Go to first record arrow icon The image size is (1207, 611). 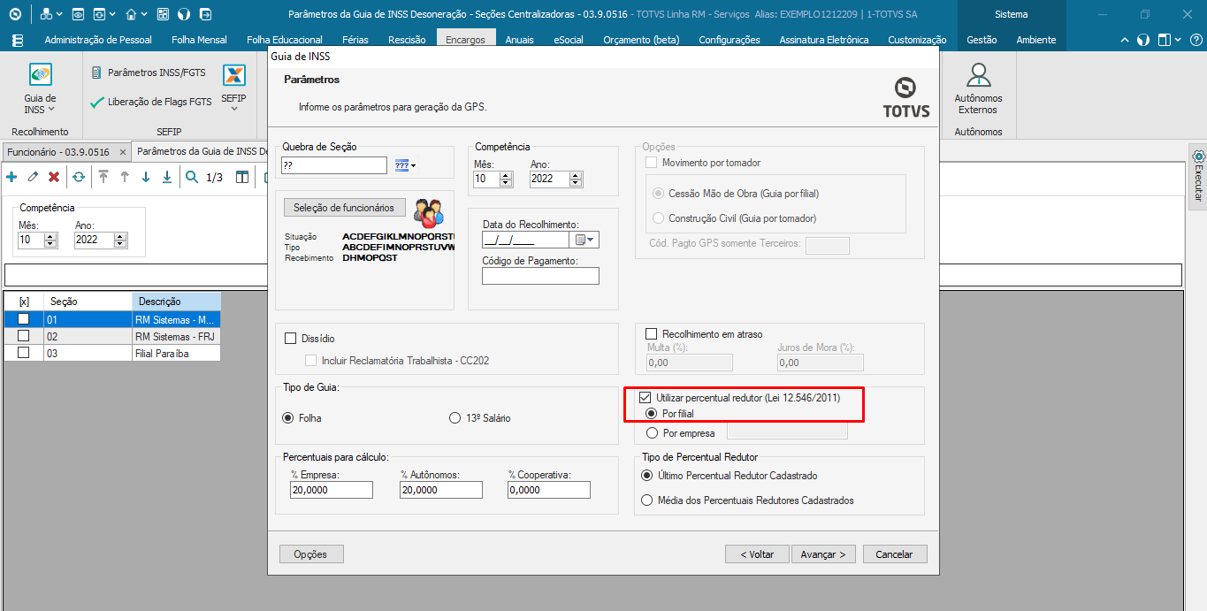pyautogui.click(x=103, y=177)
